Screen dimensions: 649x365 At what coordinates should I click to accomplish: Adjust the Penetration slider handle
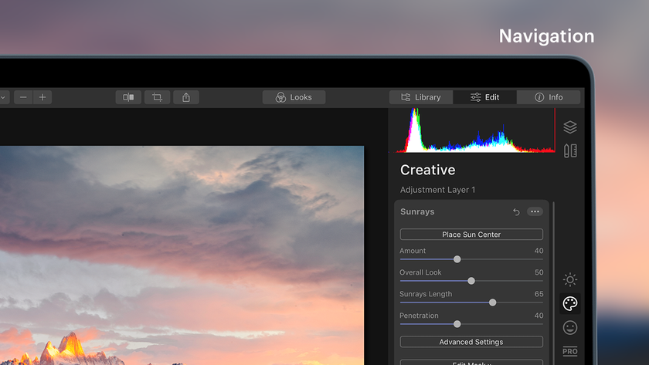point(457,324)
